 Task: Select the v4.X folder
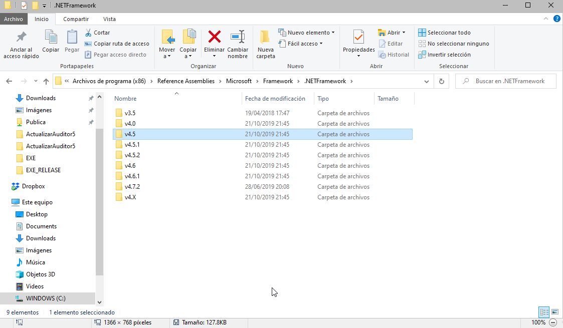coord(263,197)
